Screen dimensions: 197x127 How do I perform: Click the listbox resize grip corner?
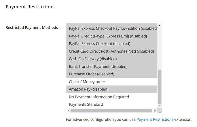(160, 111)
